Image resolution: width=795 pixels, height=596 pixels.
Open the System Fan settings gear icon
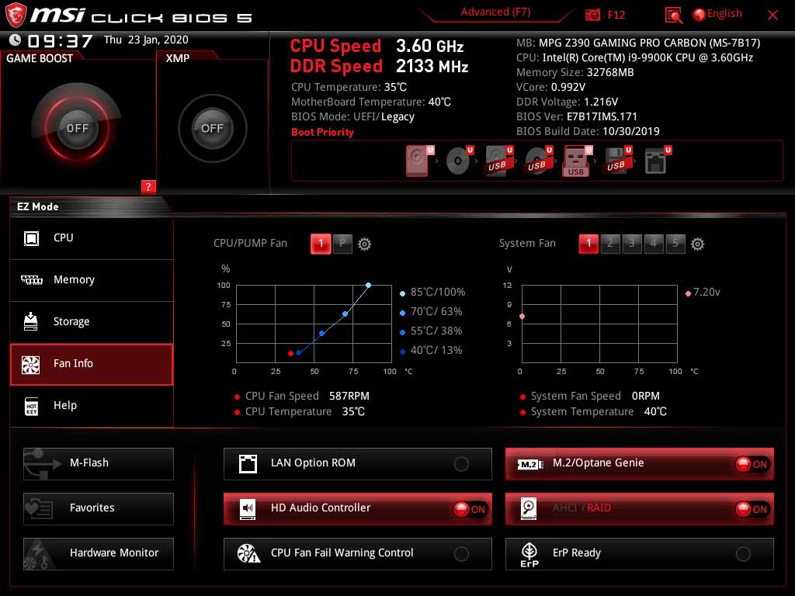(697, 244)
